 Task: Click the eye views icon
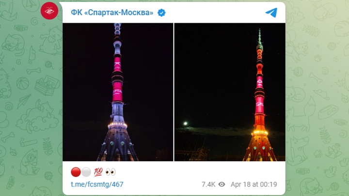[x=222, y=184]
